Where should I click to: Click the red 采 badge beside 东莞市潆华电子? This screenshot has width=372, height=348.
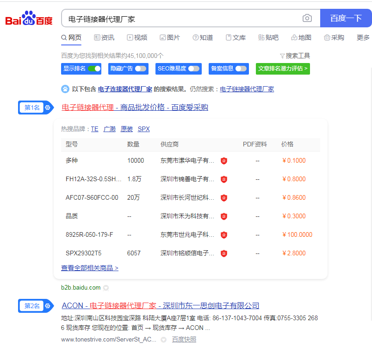point(224,161)
